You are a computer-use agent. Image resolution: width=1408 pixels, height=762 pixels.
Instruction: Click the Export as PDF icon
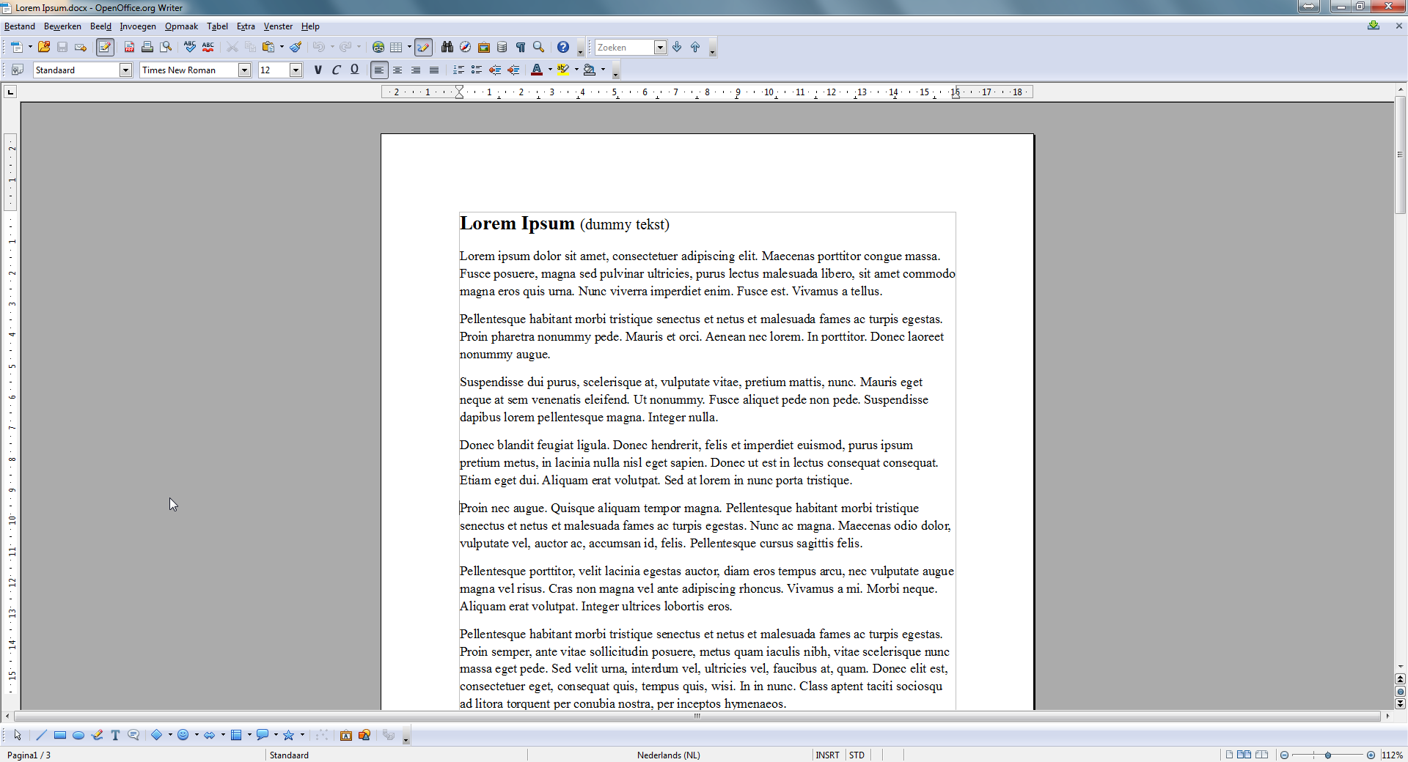129,48
